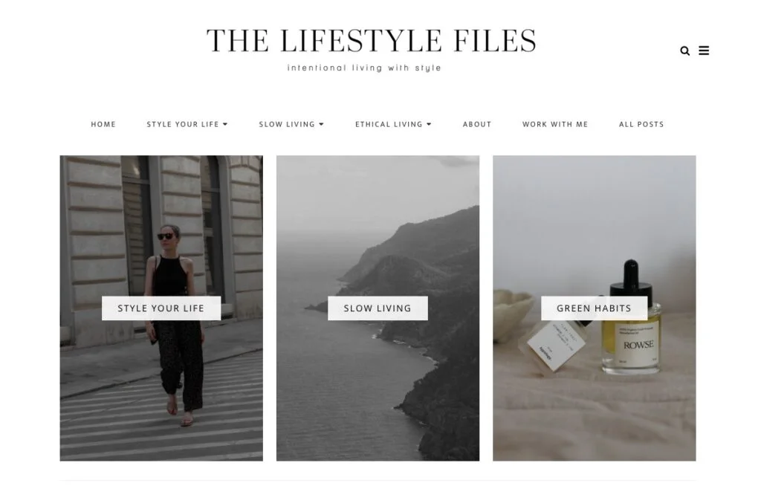
Task: Open the woman walking street photo
Action: (161, 218)
